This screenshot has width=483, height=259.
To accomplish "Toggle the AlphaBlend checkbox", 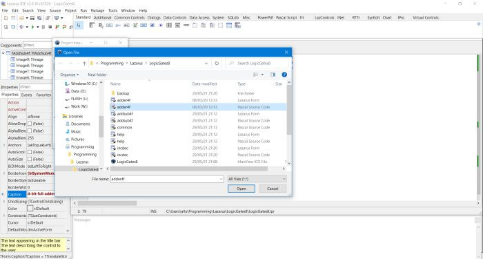I will click(x=30, y=131).
